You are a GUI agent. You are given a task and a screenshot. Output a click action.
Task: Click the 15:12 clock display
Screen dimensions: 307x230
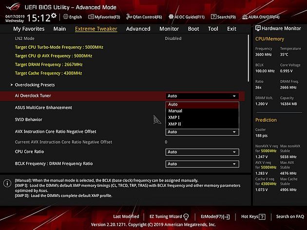point(38,18)
